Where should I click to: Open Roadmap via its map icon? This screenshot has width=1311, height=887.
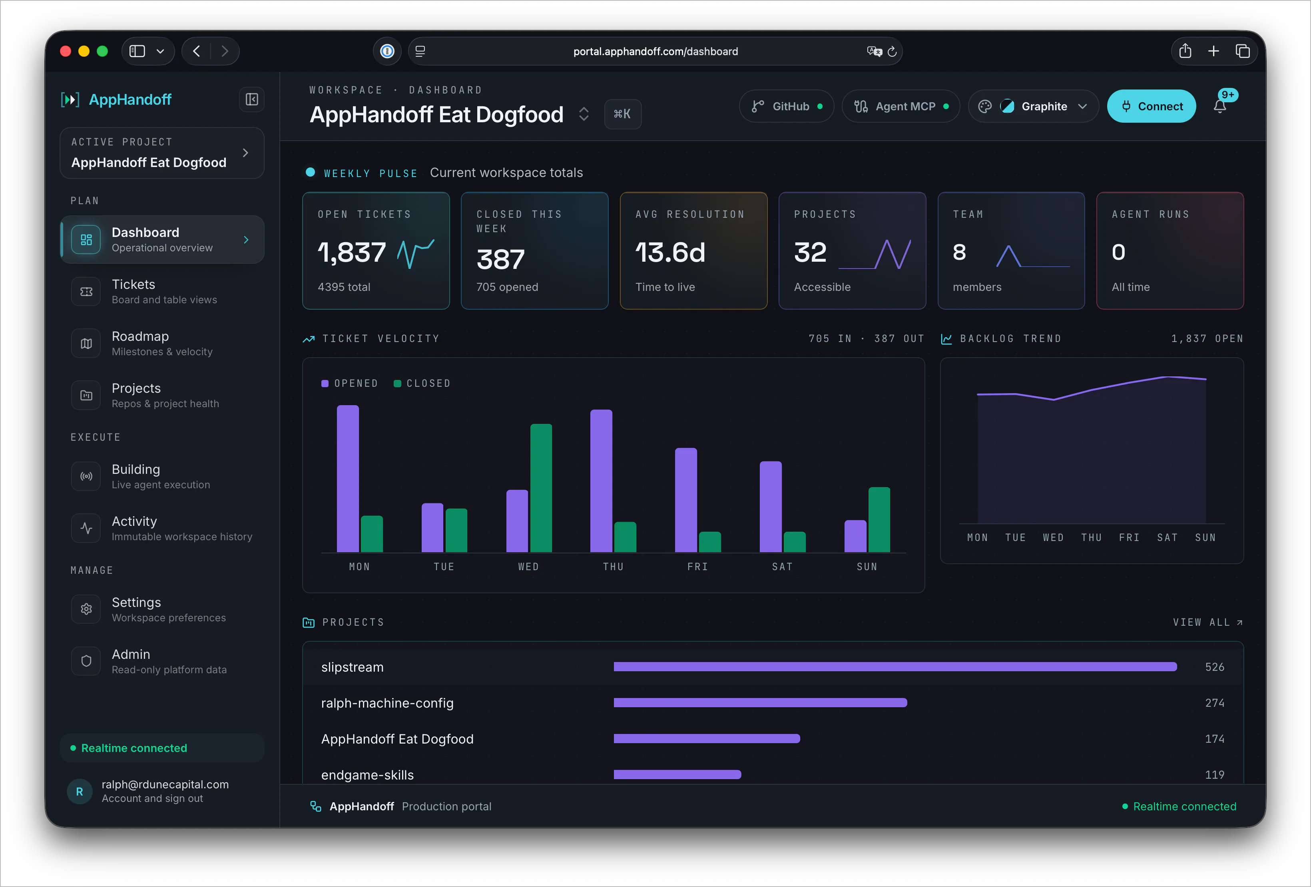pos(86,343)
